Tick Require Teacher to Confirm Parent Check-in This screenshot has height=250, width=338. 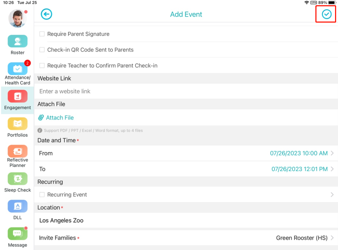(42, 66)
